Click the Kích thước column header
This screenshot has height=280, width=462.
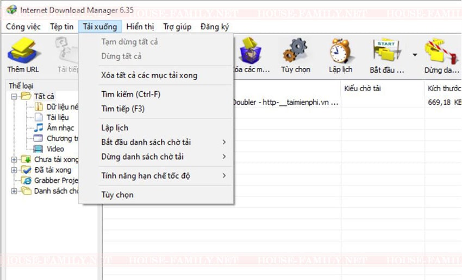pyautogui.click(x=444, y=88)
